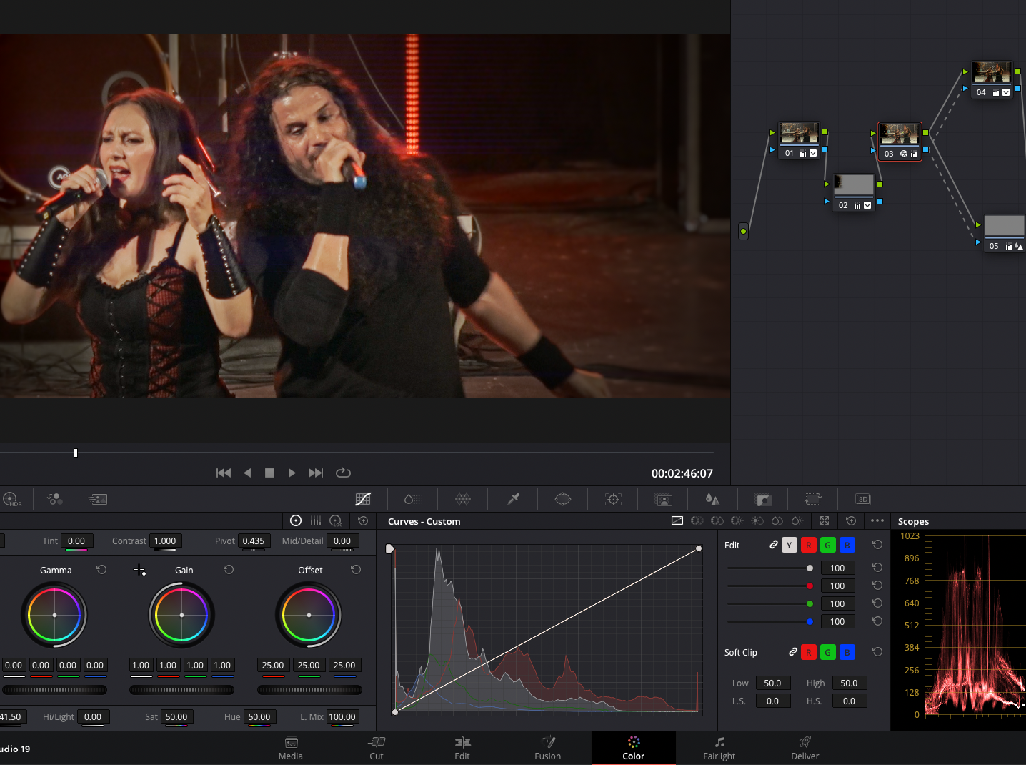Open the Magic Mask palette
Viewport: 1026px width, 765px height.
coord(663,499)
